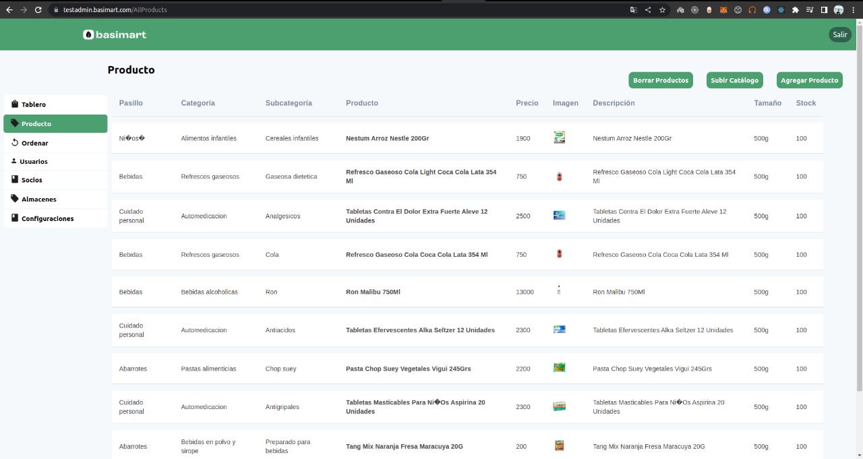Open the Chrome three-dot menu
The image size is (863, 459).
854,9
